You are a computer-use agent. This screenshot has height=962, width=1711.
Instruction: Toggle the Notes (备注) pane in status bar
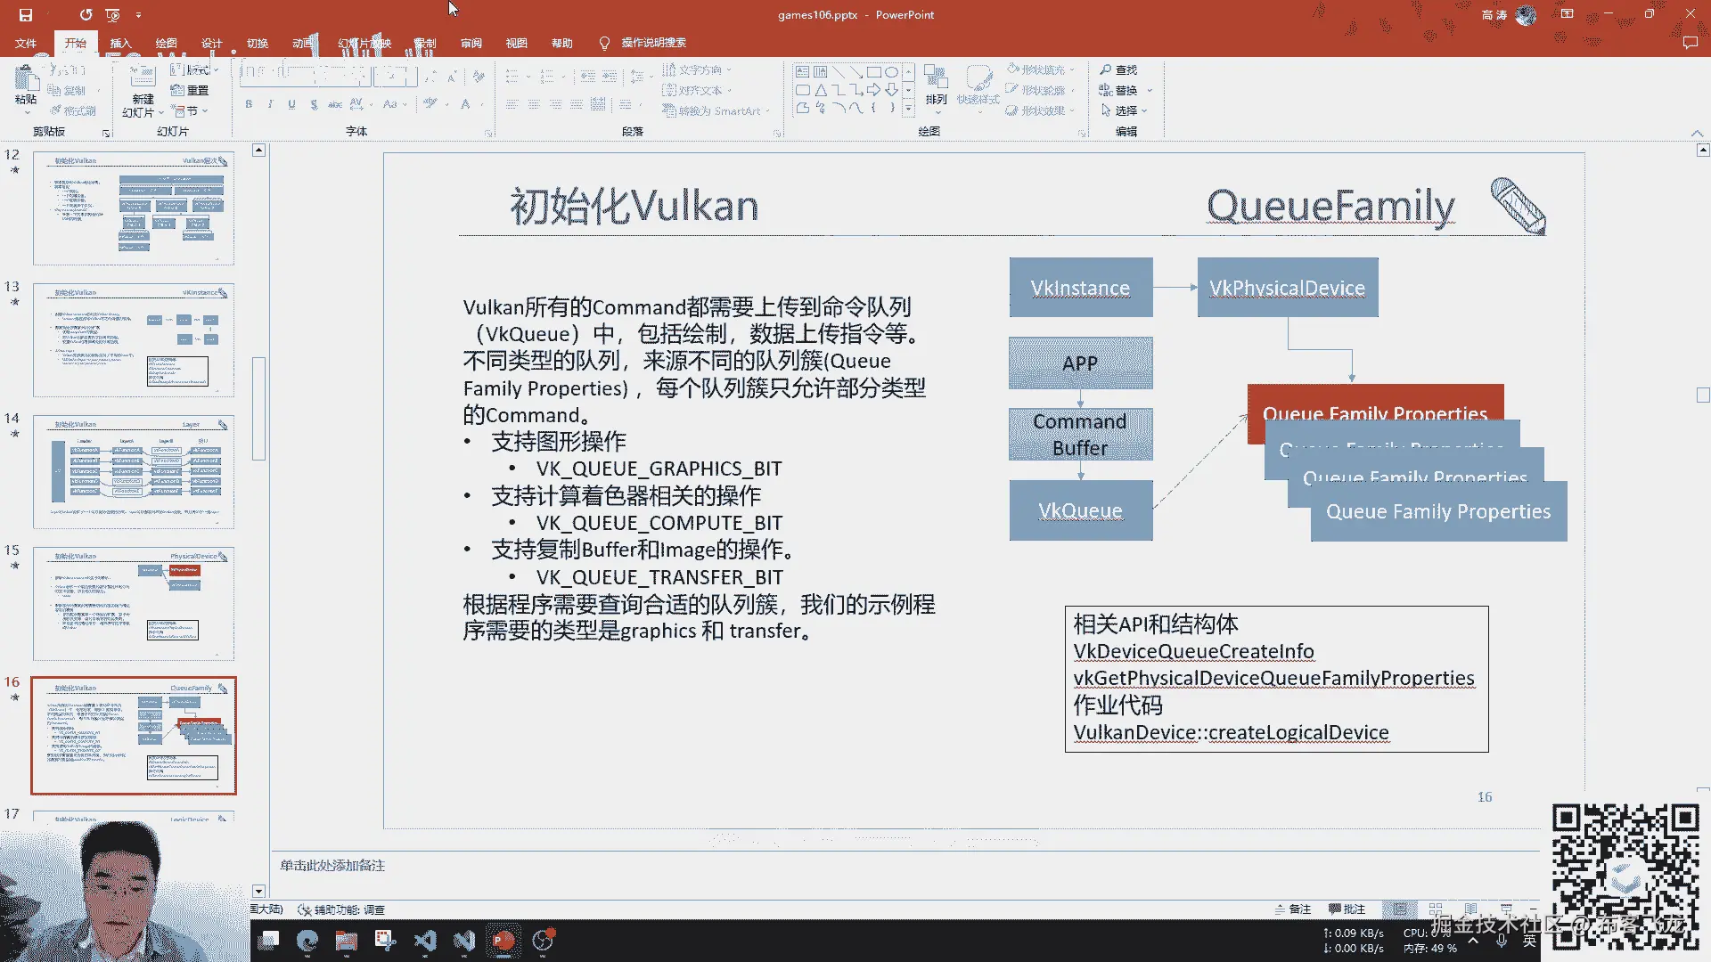click(1293, 909)
